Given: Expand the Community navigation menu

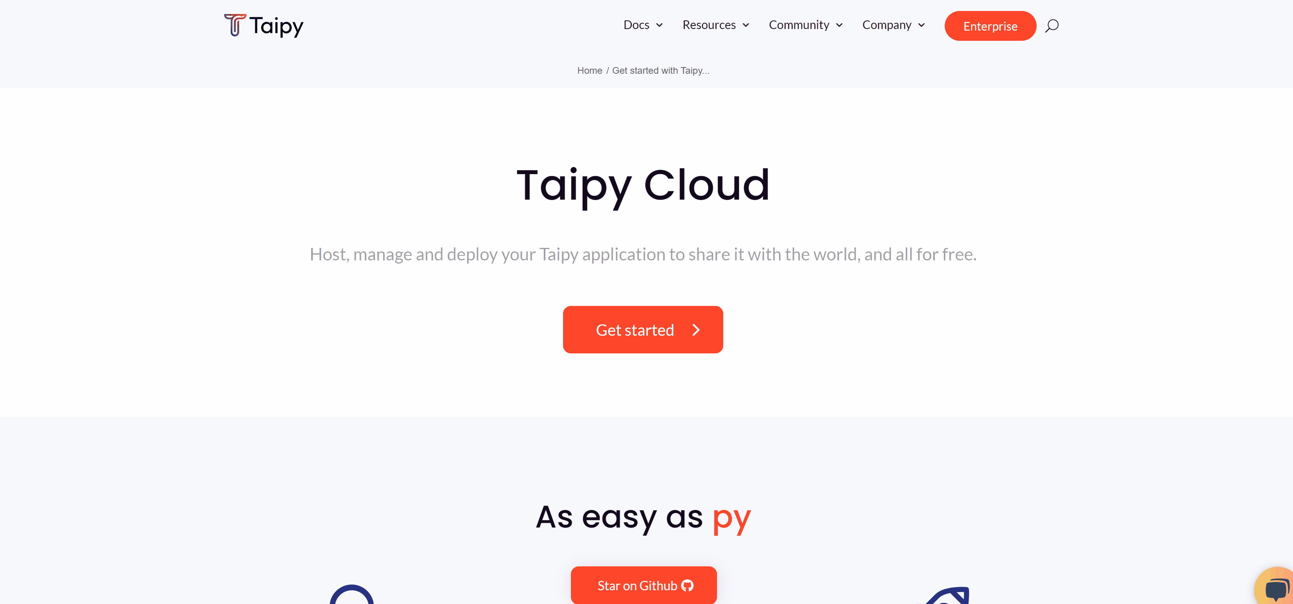Looking at the screenshot, I should coord(804,25).
